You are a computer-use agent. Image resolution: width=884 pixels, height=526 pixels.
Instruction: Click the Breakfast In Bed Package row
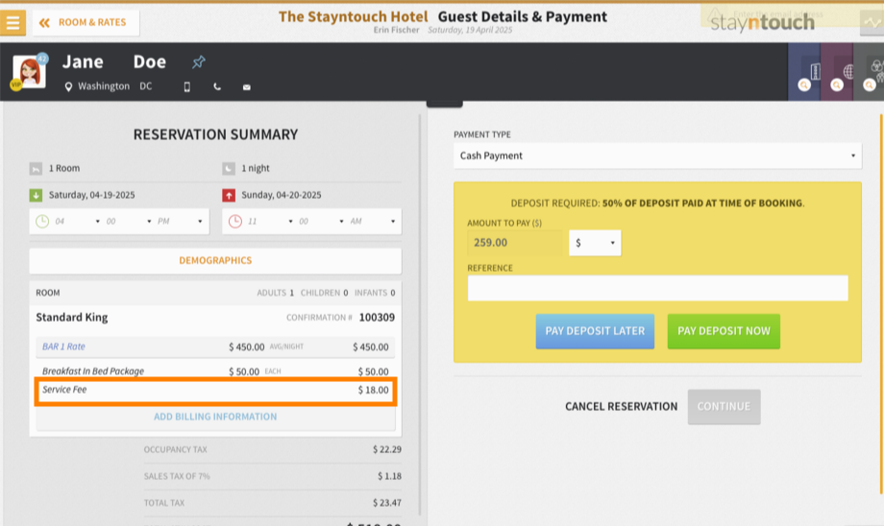point(215,371)
